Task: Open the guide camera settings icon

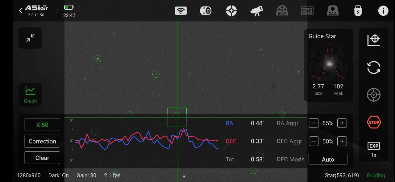Action: click(206, 11)
